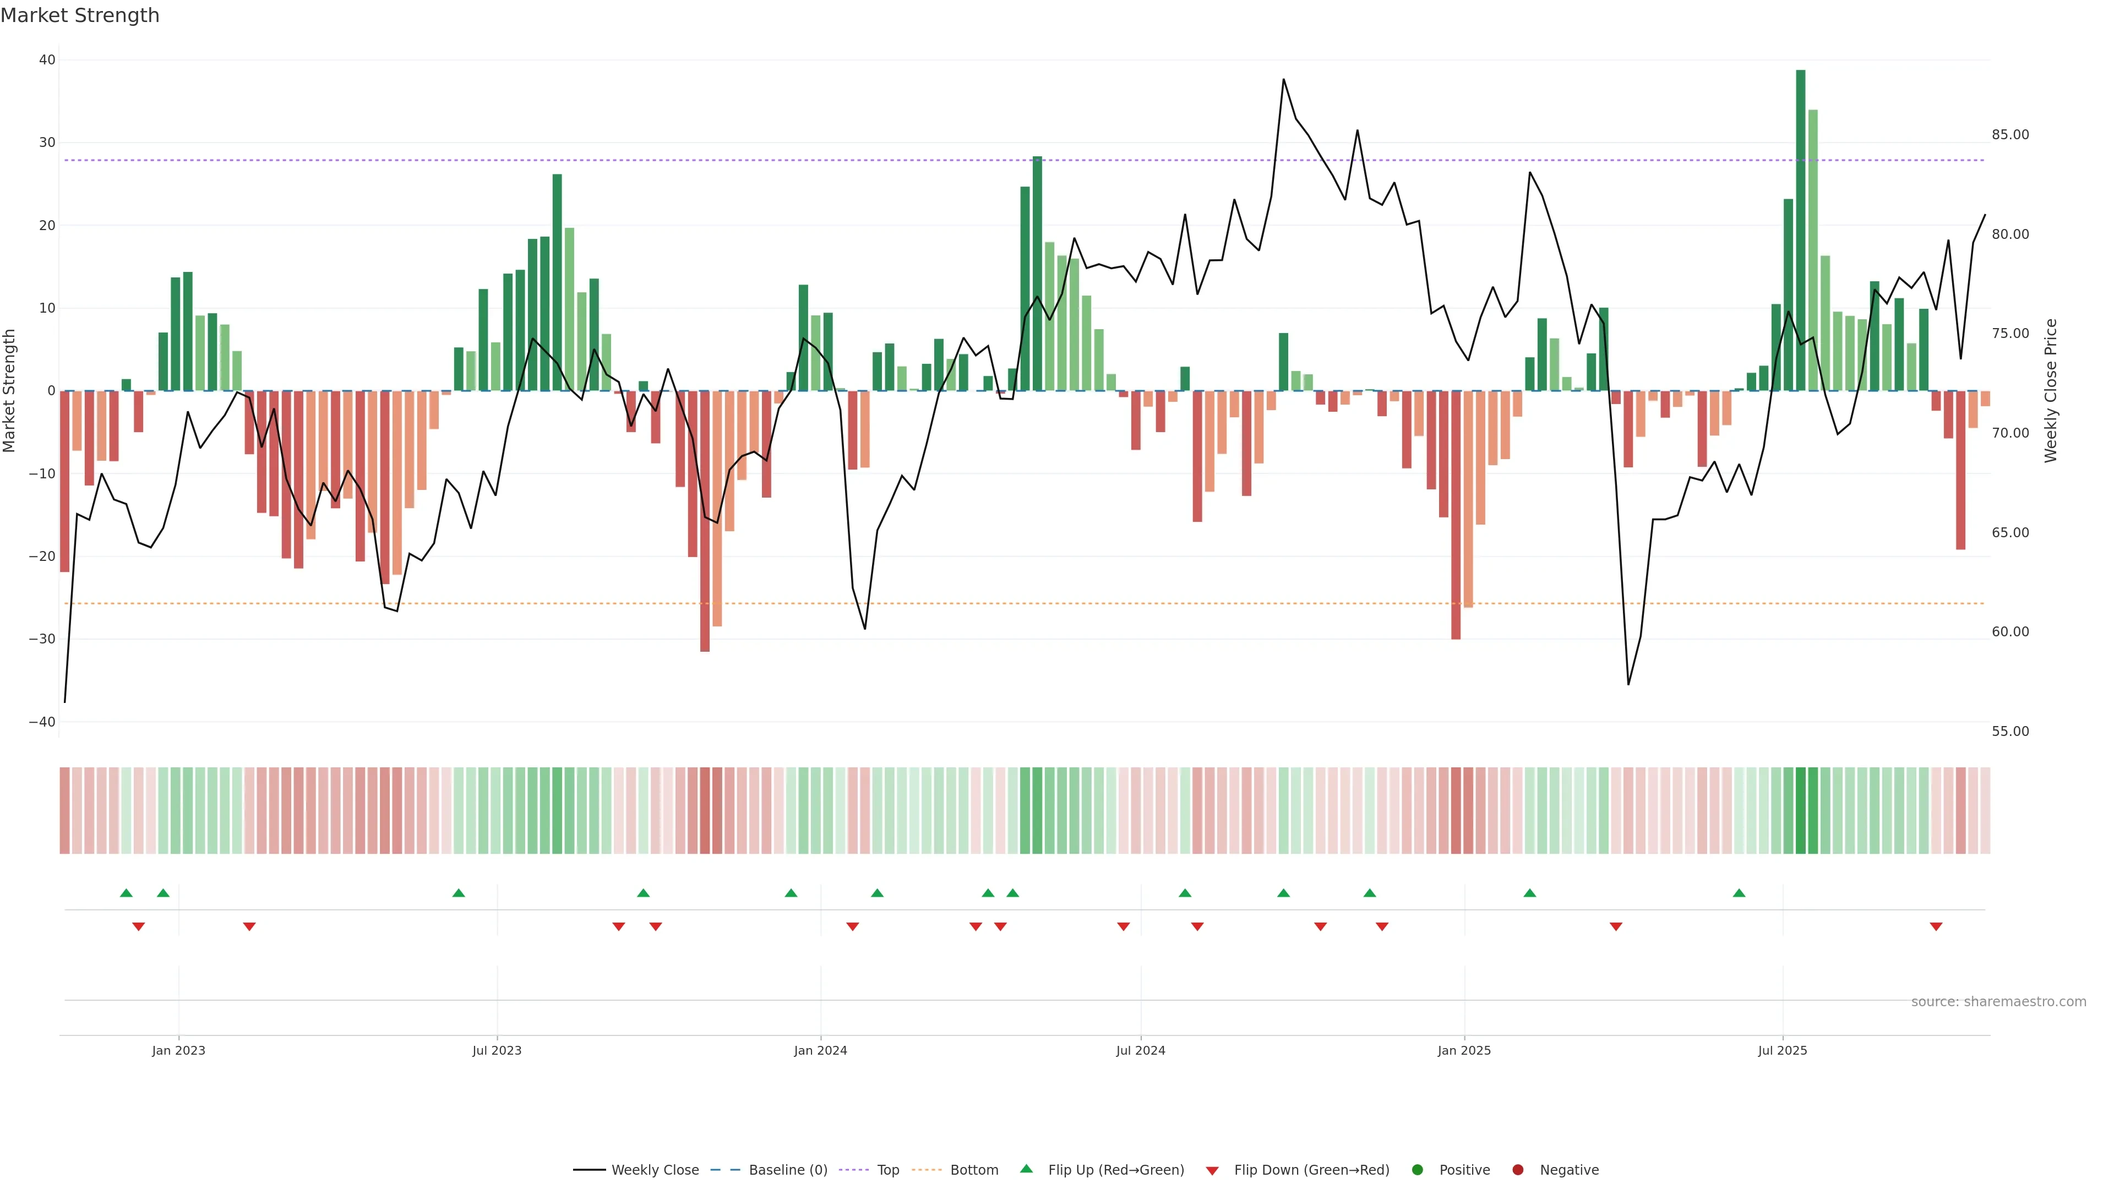The height and width of the screenshot is (1189, 2114).
Task: Toggle the Weekly Close legend label
Action: point(655,1170)
